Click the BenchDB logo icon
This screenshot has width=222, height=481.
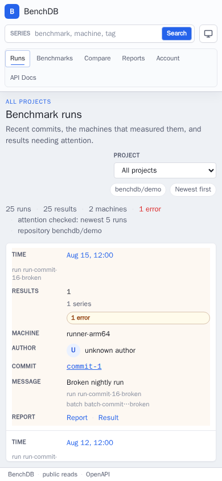coord(12,11)
